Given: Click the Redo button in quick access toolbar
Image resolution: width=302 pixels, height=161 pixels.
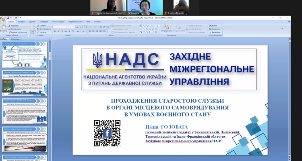Looking at the screenshot, I should click(16, 18).
